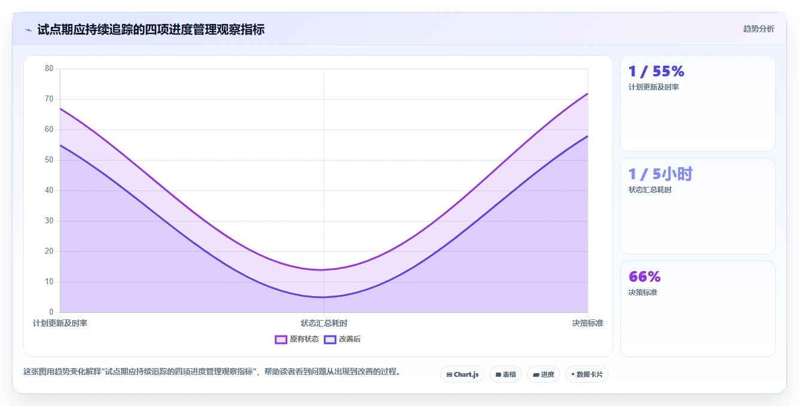Click the Chart.js tag

(462, 374)
